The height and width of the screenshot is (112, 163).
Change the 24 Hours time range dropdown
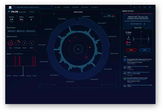click(x=33, y=12)
